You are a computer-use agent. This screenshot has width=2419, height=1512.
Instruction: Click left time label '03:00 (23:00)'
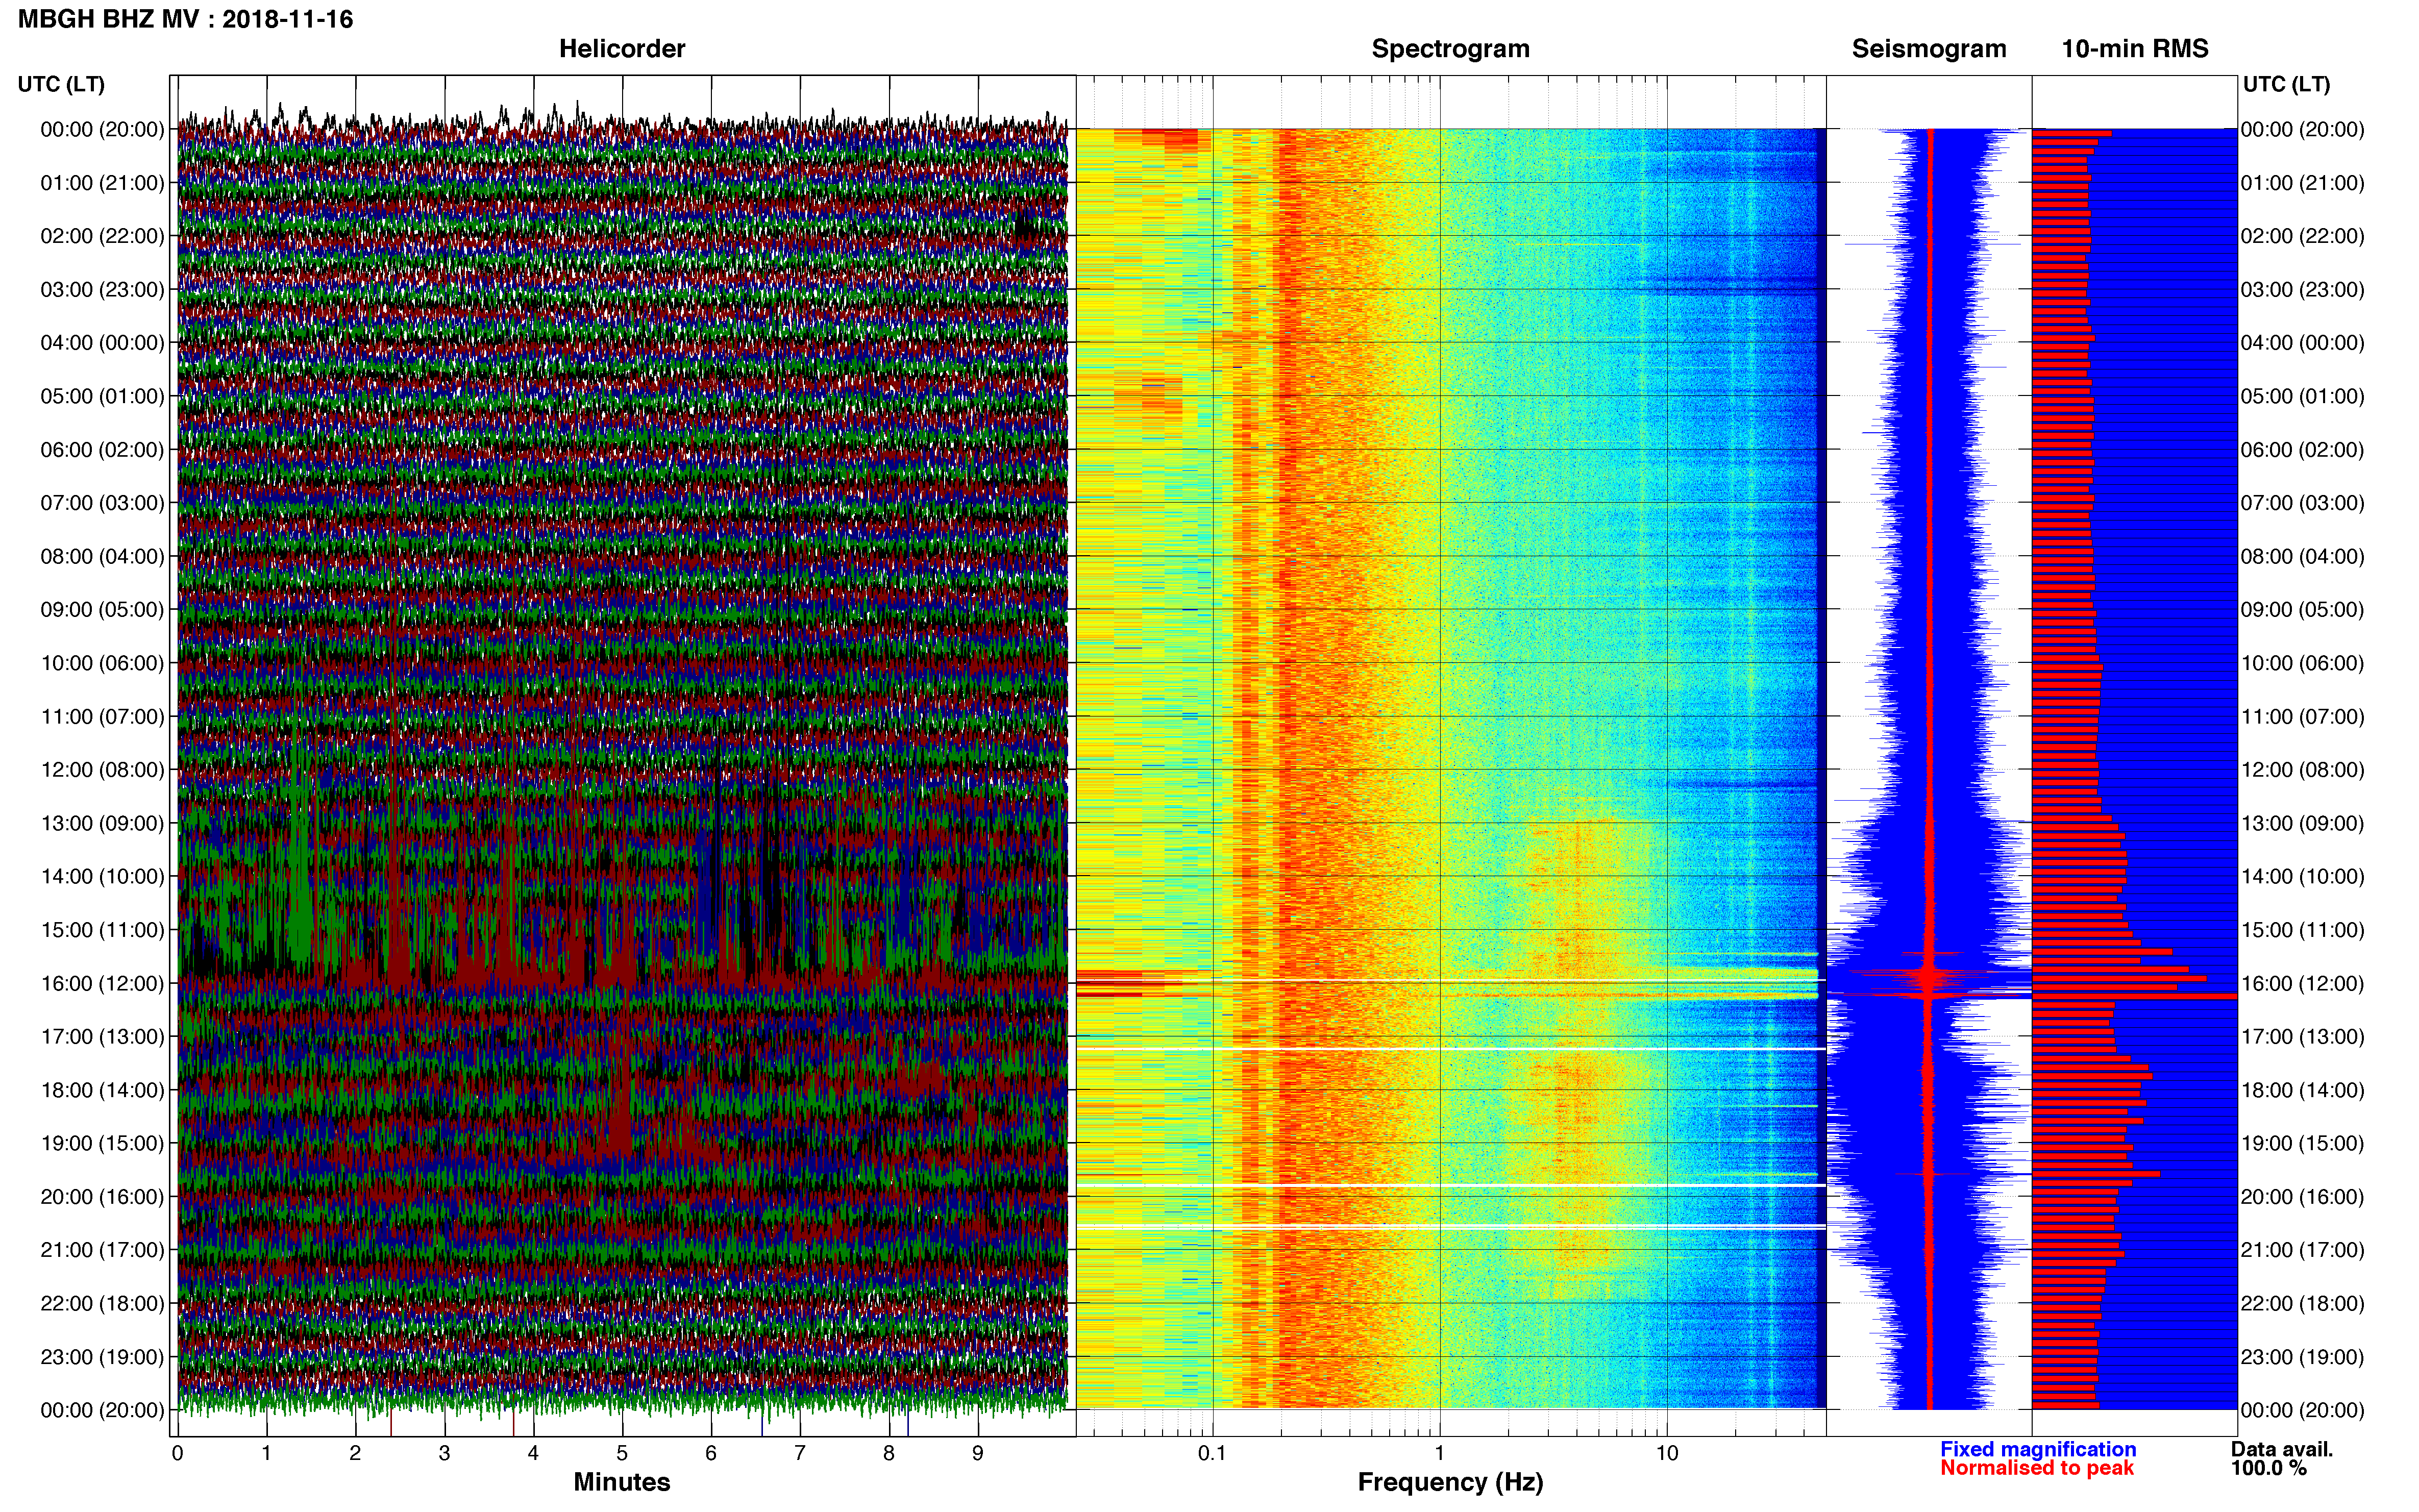point(102,290)
